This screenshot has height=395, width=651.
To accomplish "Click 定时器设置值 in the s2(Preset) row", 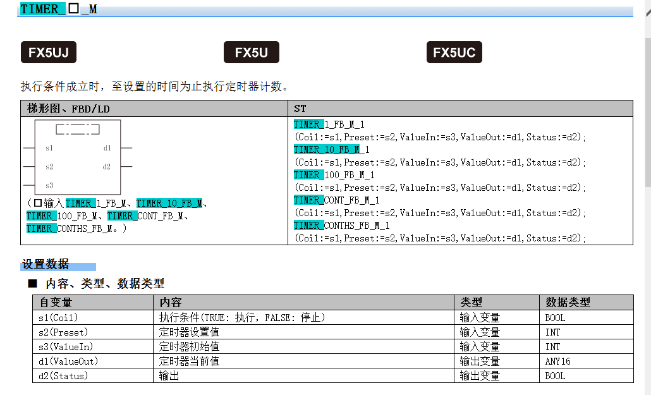I will pos(190,332).
